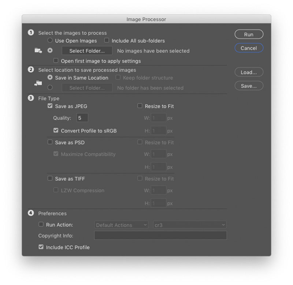Expand the cr3 action dropdown
This screenshot has height=285, width=293.
pyautogui.click(x=190, y=225)
